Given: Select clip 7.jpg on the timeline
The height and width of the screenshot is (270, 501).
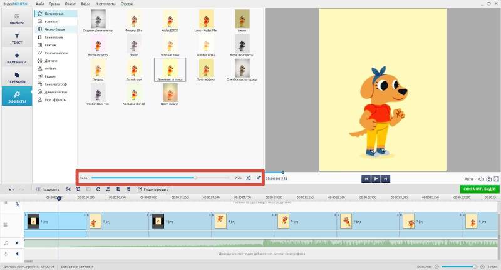Looking at the screenshot, I should click(x=431, y=221).
